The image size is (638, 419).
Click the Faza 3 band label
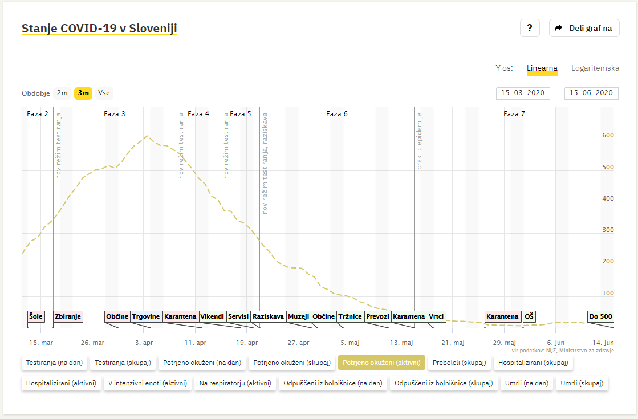tap(115, 114)
